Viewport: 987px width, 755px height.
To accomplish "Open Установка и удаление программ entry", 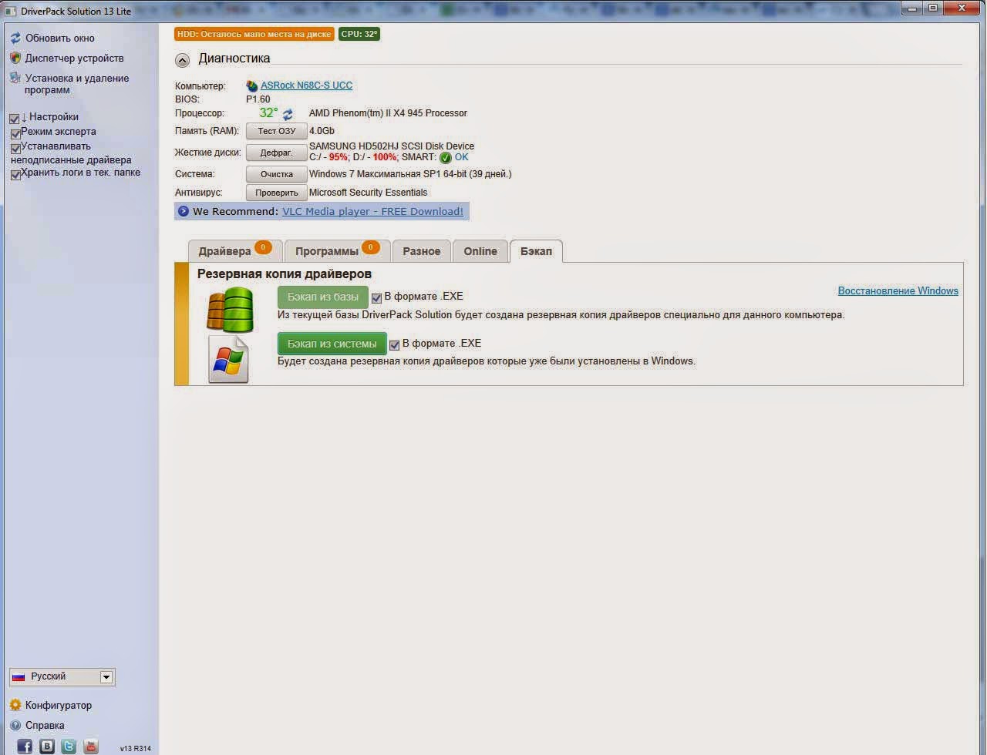I will (76, 84).
